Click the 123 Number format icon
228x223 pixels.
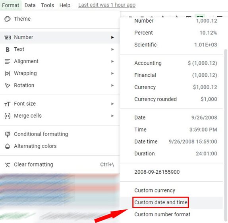8,37
